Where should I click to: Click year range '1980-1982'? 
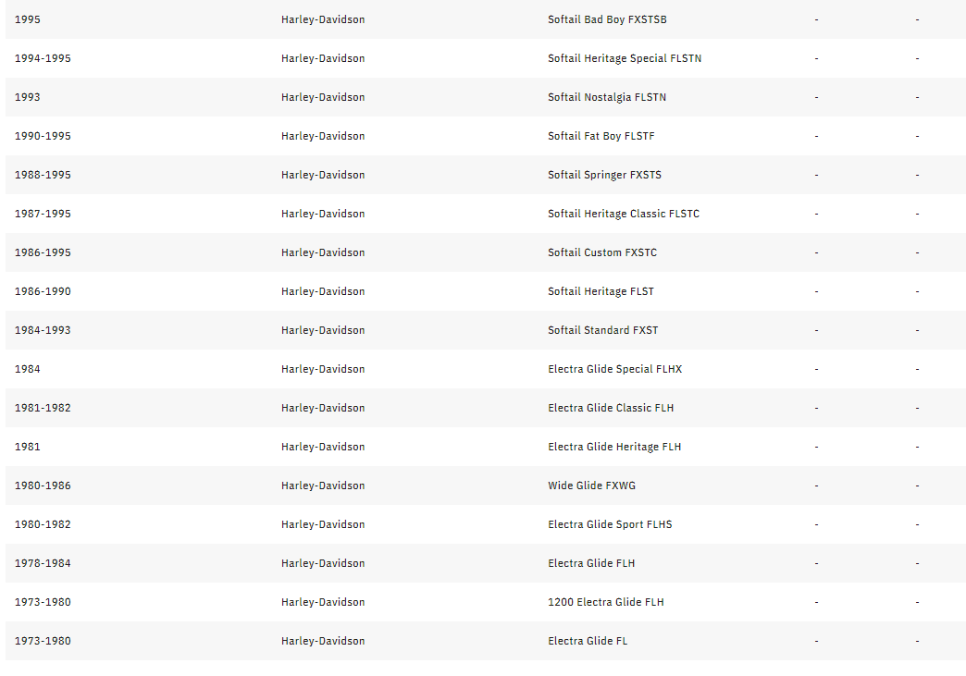43,524
